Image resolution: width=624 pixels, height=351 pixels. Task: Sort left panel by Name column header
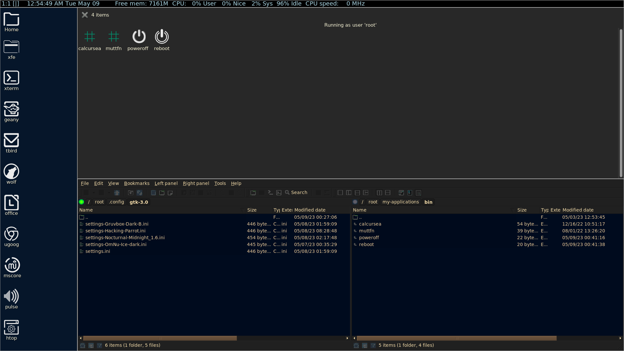pos(86,210)
